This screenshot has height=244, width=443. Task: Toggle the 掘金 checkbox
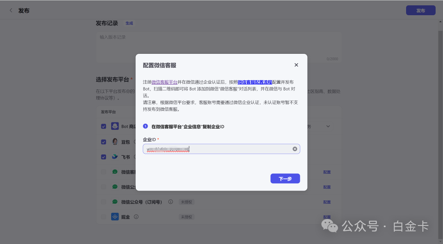(104, 217)
